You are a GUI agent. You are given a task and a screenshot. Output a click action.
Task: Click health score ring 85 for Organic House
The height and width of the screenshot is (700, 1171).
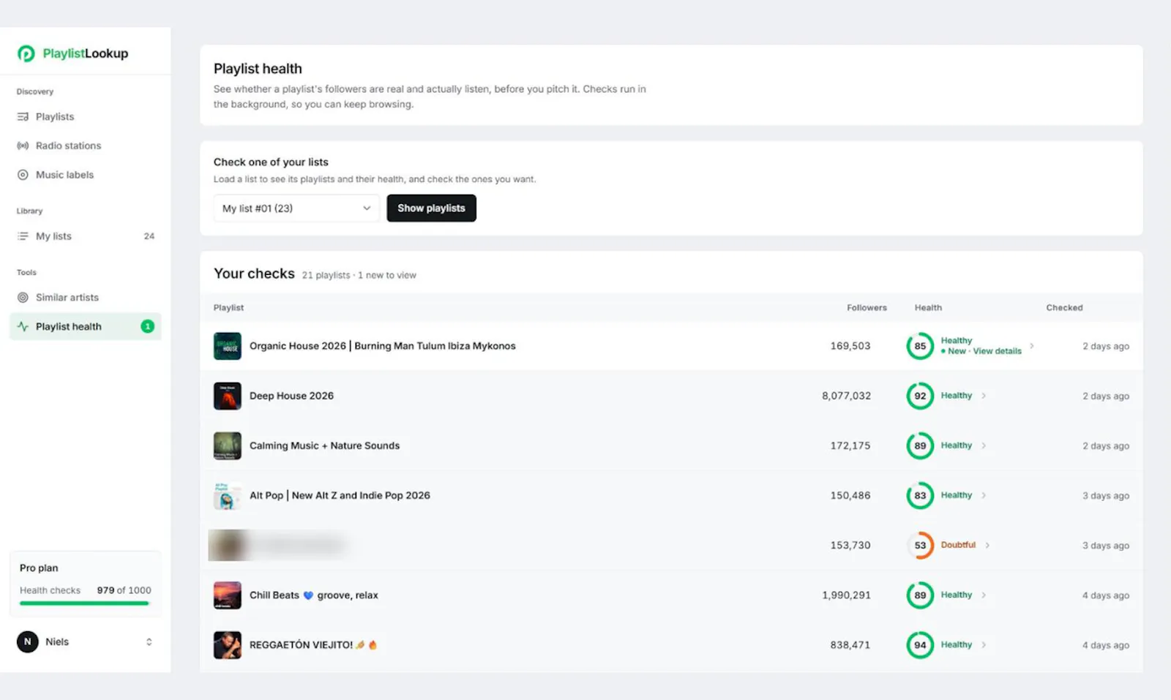pos(920,346)
